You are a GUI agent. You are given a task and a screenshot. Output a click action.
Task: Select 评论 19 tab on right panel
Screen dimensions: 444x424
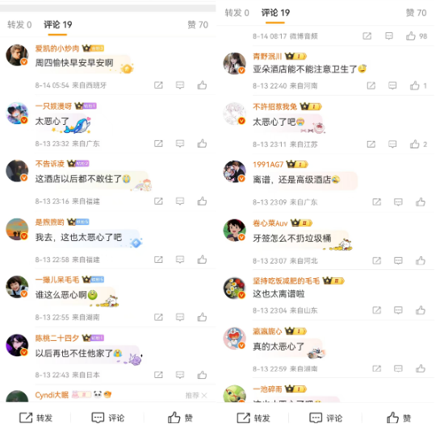click(x=275, y=13)
